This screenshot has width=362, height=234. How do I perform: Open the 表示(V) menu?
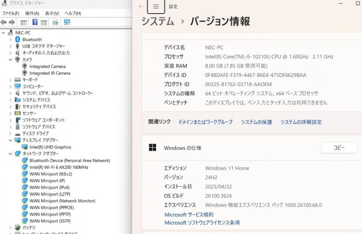click(52, 13)
